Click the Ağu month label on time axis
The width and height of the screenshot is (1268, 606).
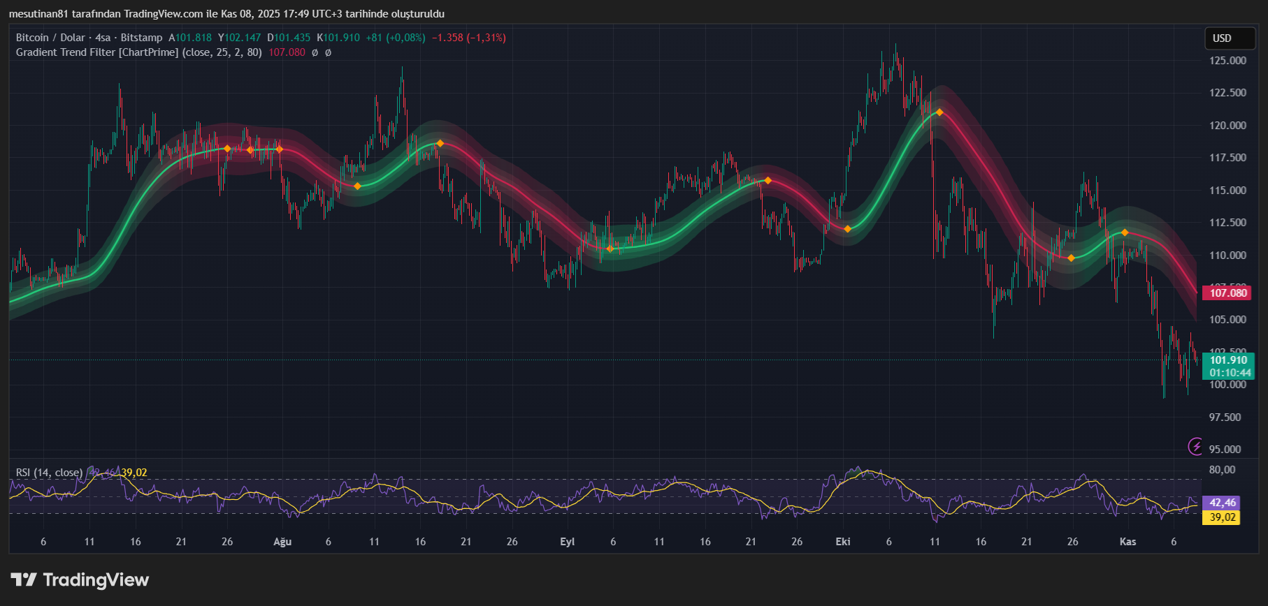(x=282, y=542)
